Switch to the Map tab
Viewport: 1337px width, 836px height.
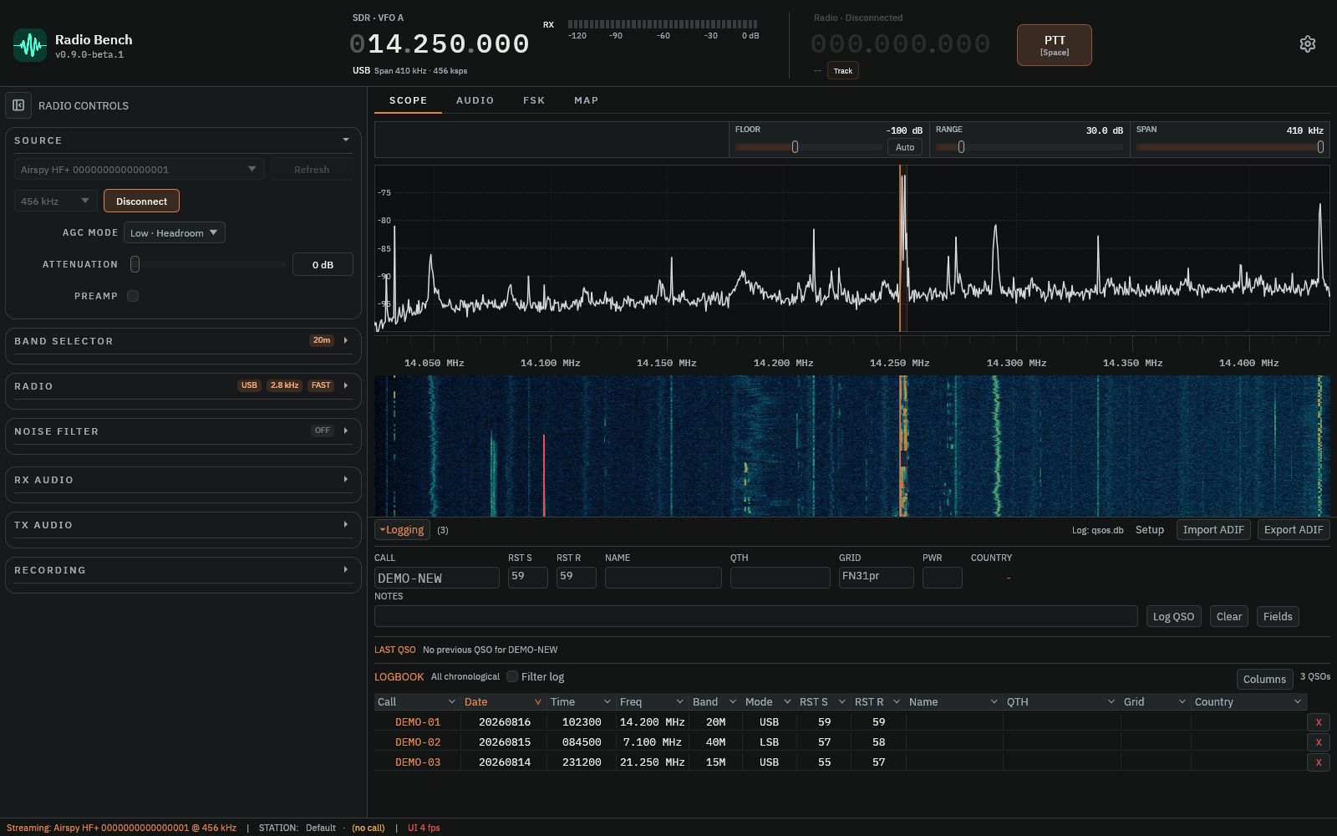click(586, 100)
